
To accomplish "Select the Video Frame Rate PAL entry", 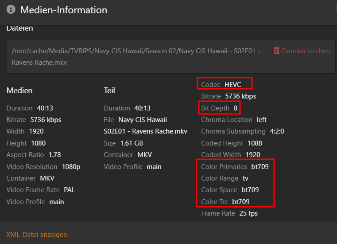I will (41, 190).
